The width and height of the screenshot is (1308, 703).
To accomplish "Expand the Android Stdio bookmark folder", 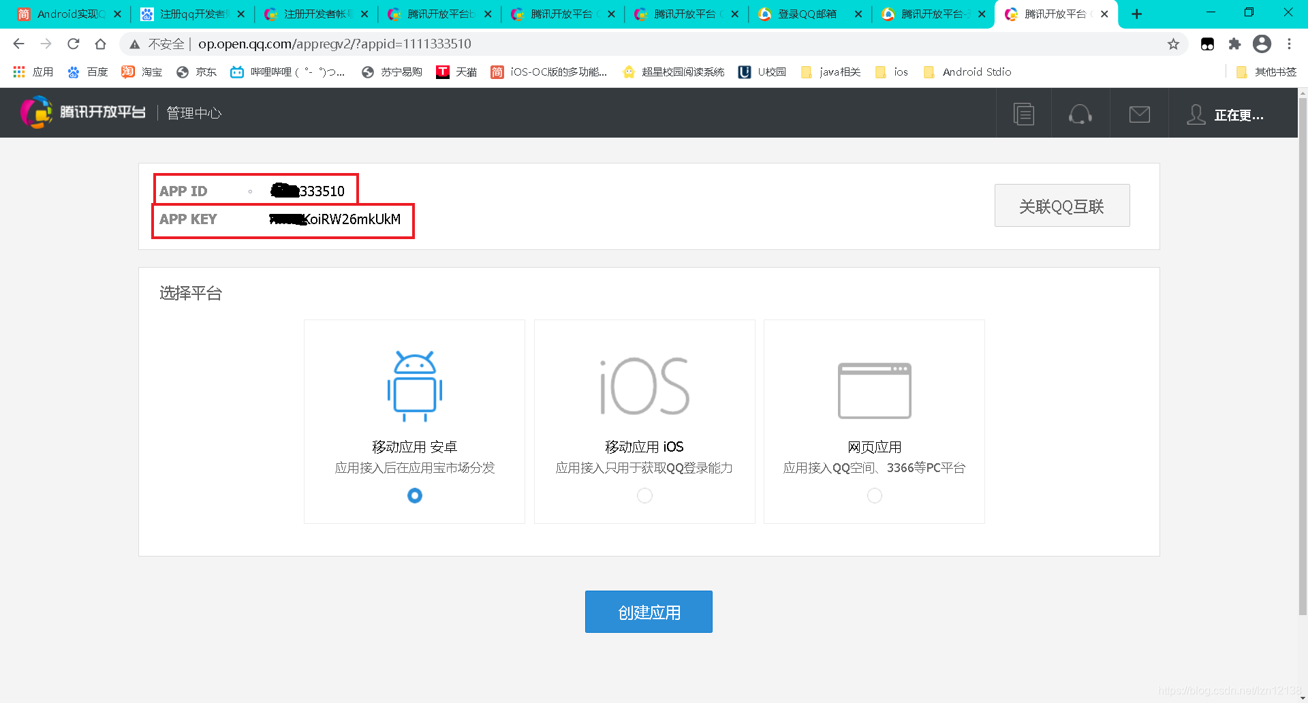I will click(x=967, y=72).
